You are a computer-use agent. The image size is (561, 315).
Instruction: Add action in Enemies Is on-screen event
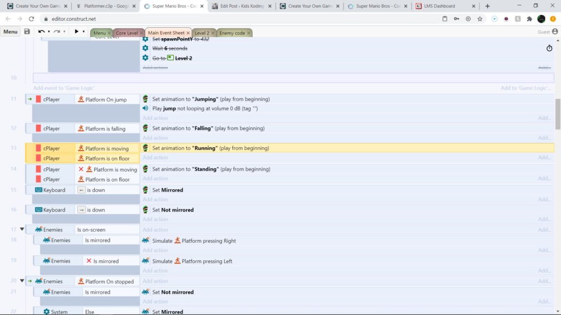pyautogui.click(x=155, y=230)
